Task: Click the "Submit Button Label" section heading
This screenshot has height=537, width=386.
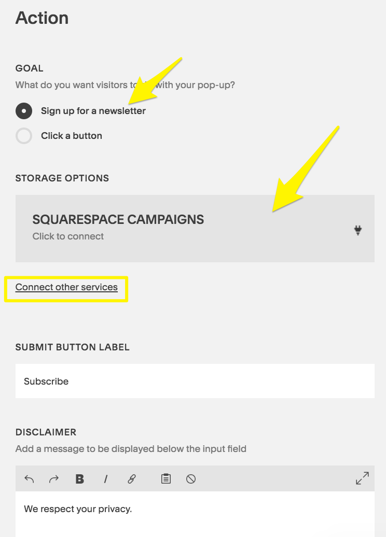Action: (x=73, y=347)
